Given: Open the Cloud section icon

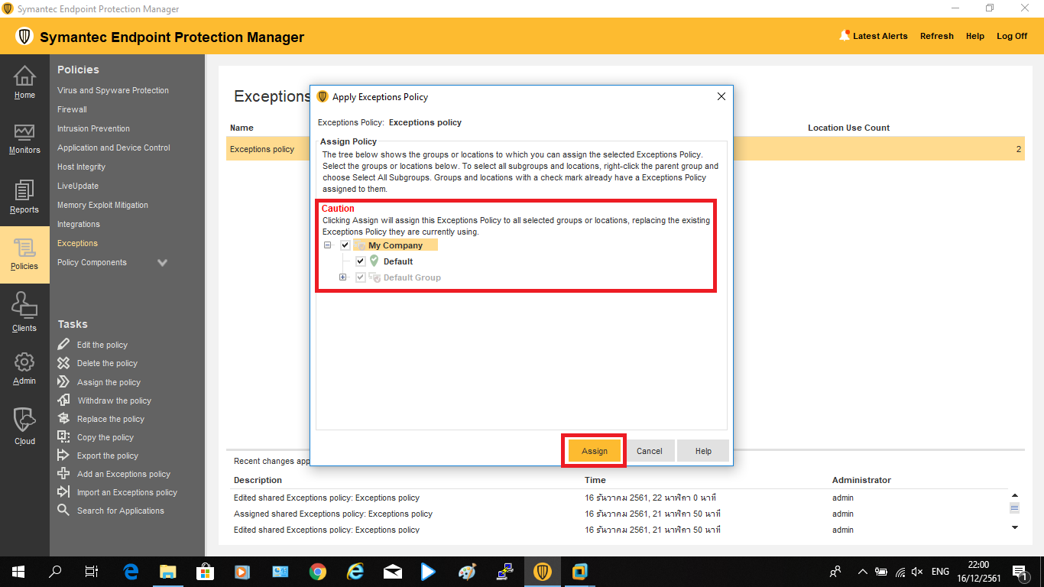Looking at the screenshot, I should [x=24, y=420].
